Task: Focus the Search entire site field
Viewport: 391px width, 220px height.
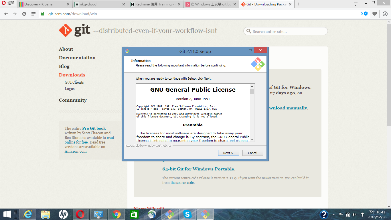Action: click(x=285, y=31)
